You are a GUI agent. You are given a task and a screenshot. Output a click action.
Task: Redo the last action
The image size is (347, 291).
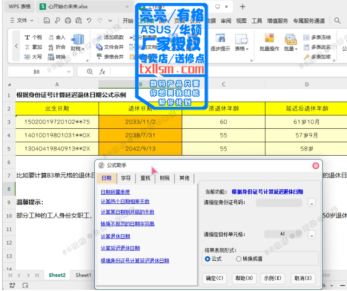click(x=100, y=21)
